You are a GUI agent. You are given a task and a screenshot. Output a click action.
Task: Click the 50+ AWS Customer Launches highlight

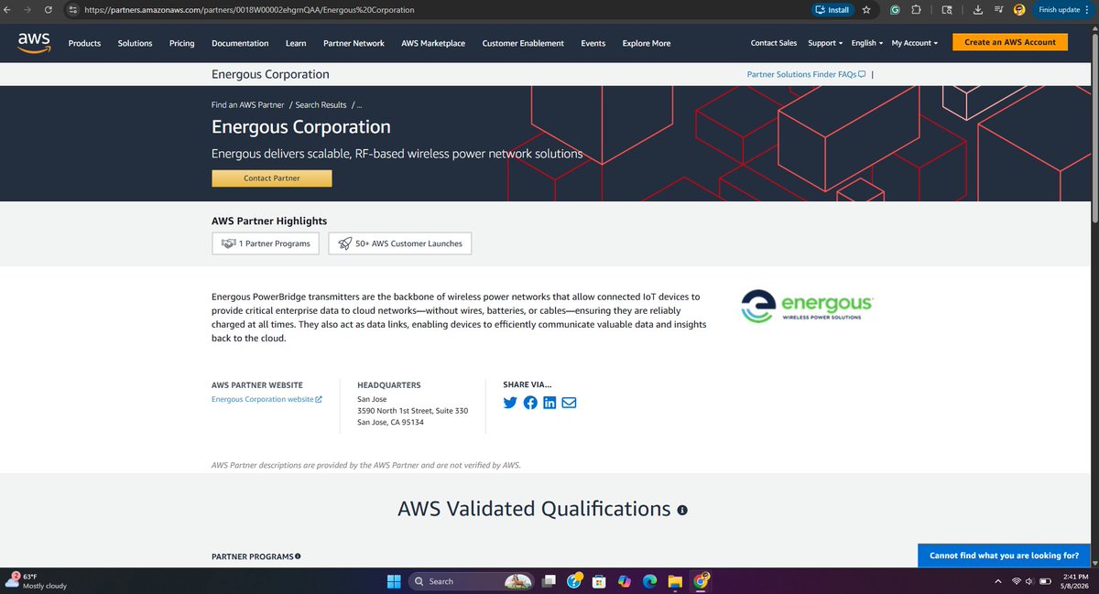400,243
